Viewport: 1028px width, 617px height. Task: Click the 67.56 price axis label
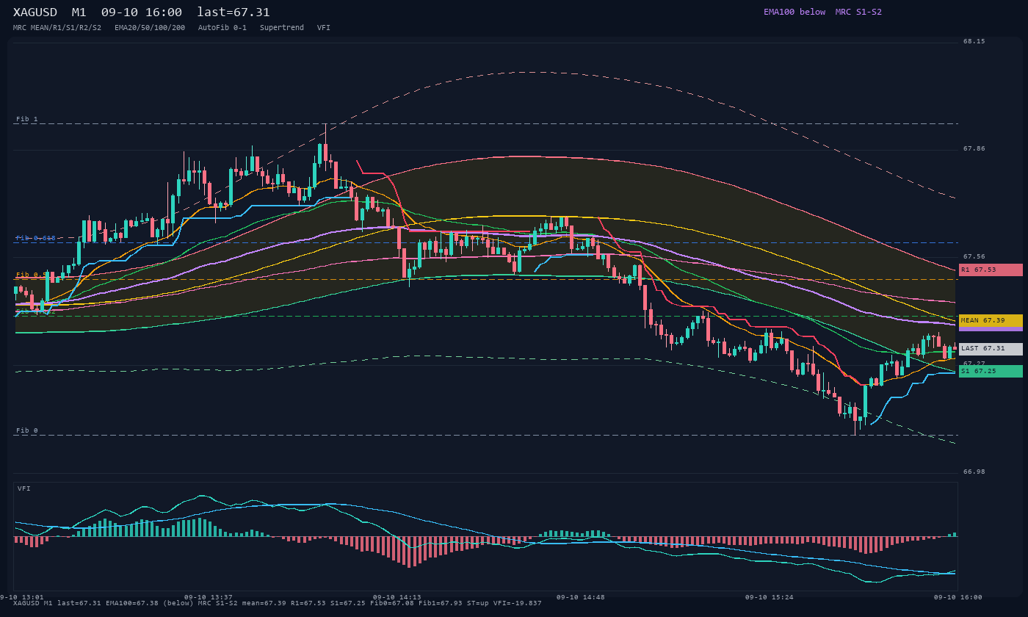coord(974,257)
